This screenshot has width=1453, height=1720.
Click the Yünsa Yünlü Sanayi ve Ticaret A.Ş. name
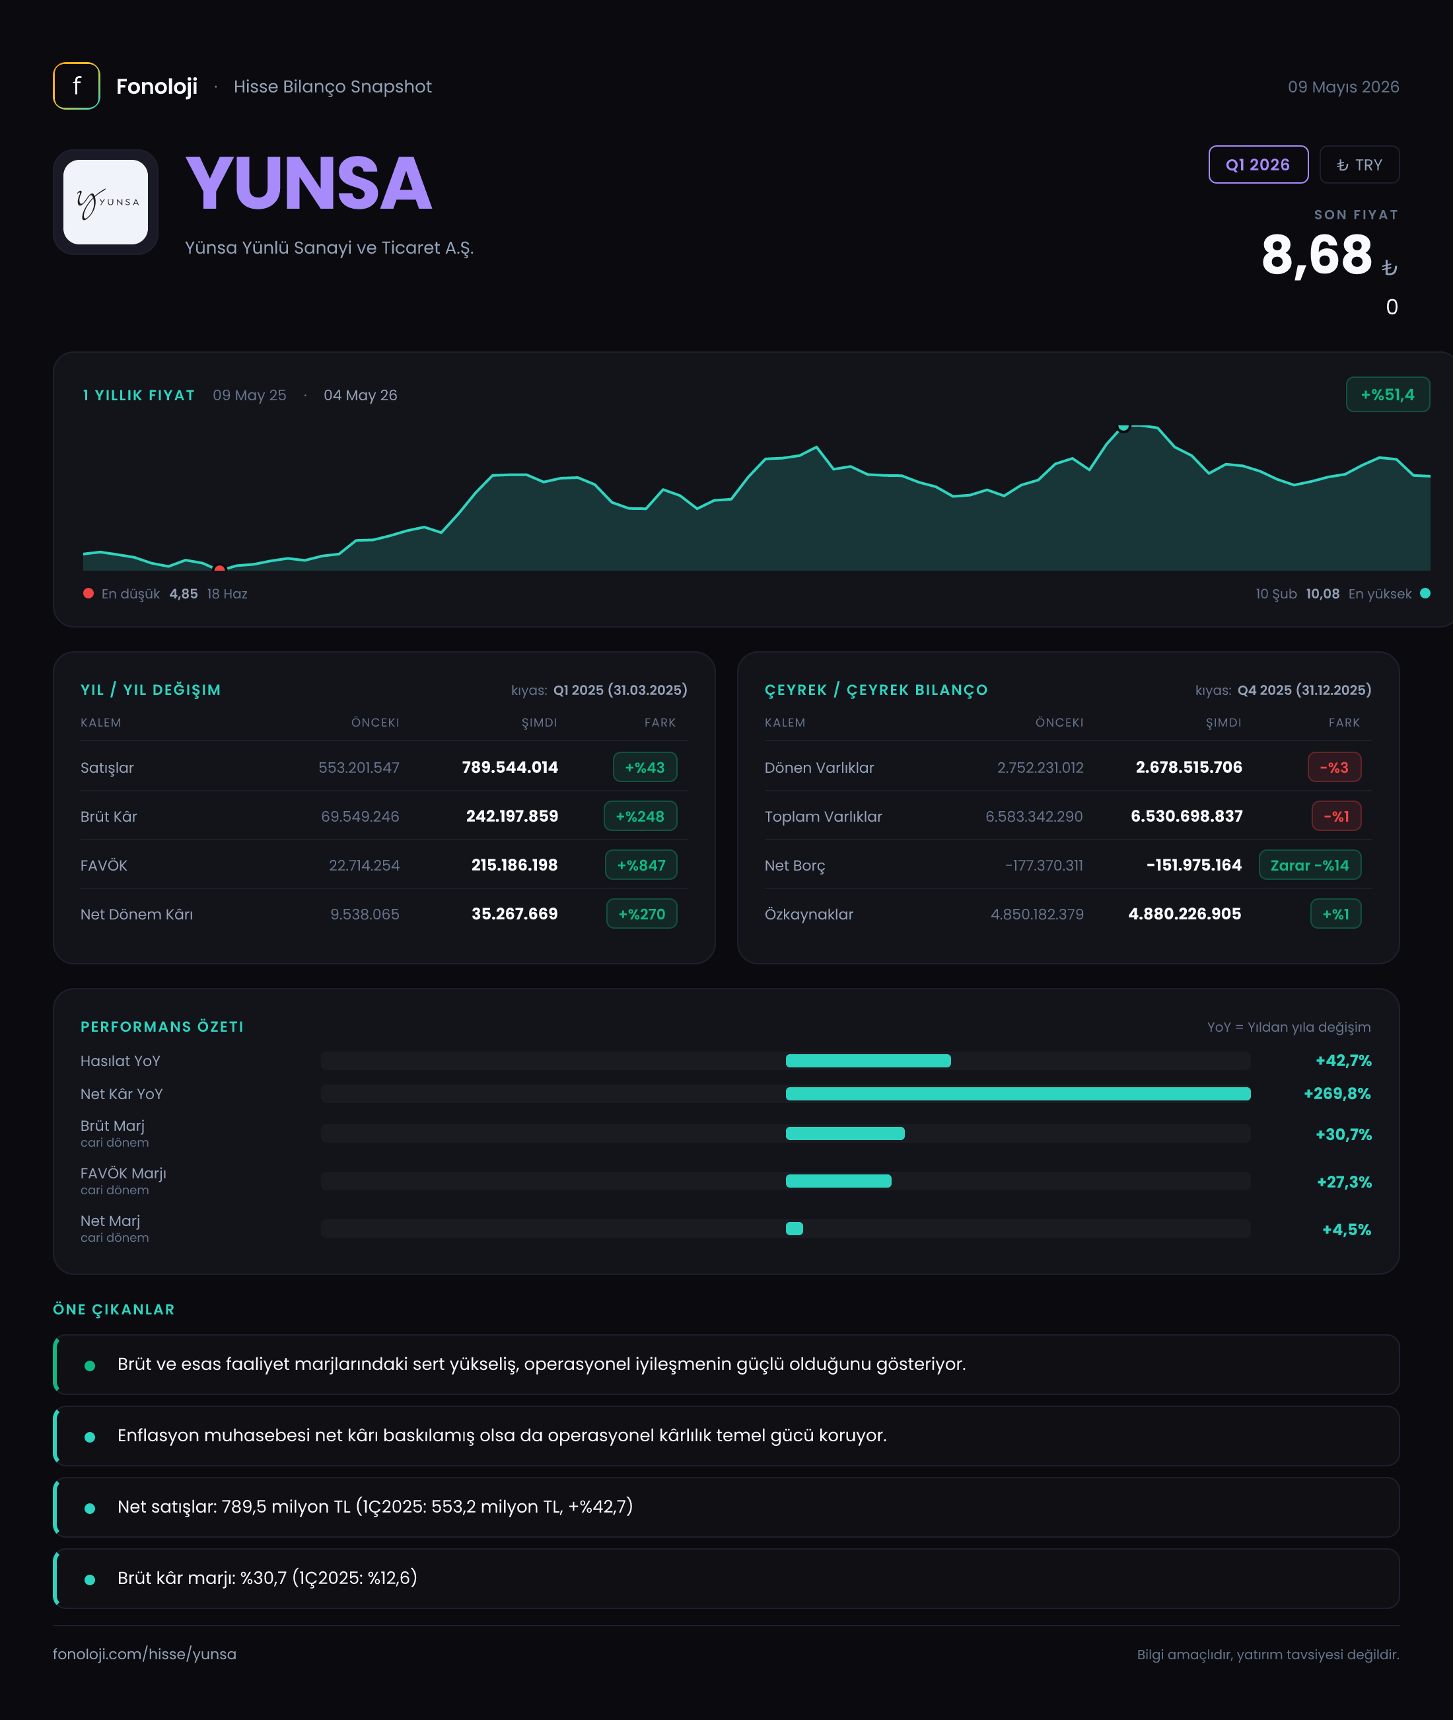coord(329,248)
